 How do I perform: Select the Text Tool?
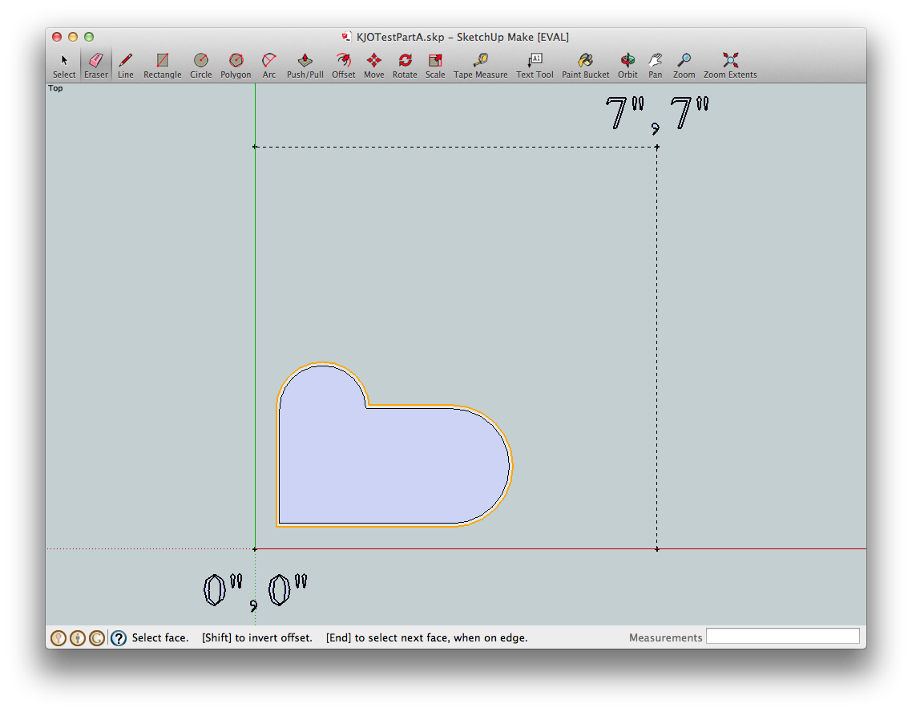pyautogui.click(x=535, y=65)
